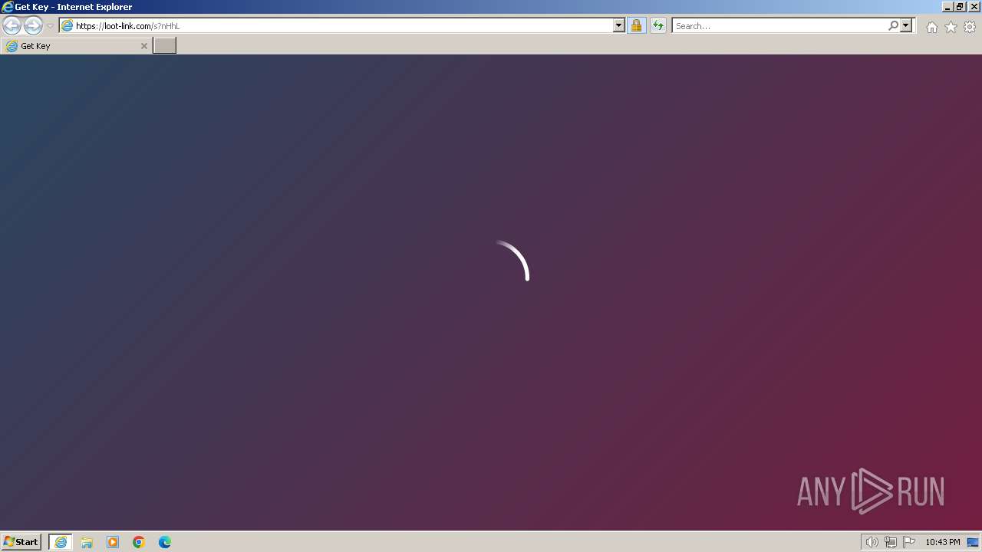
Task: Show the clock reading 10:43 PM
Action: click(x=942, y=542)
